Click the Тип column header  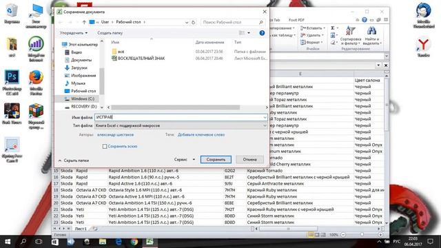238,42
